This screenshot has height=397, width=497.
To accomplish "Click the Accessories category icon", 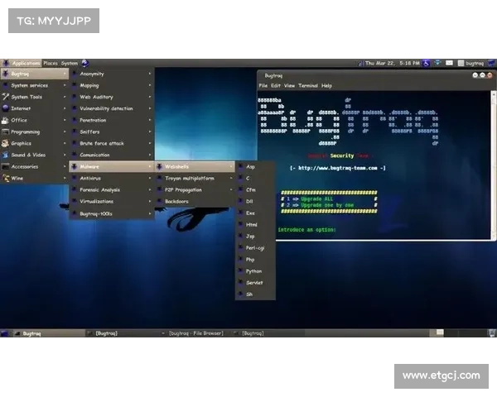I will click(6, 166).
